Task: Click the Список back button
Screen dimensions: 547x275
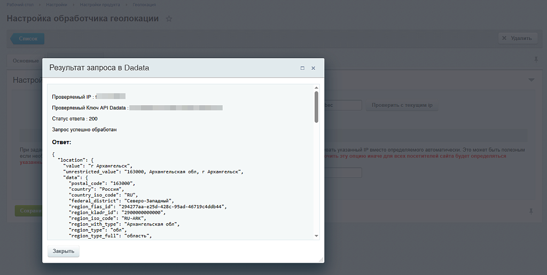Action: click(28, 38)
